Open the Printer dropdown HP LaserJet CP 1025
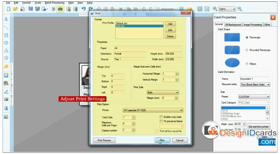Screen dimensions: 280x154 point(153,110)
